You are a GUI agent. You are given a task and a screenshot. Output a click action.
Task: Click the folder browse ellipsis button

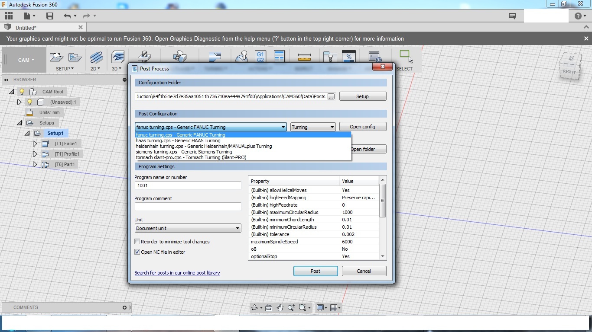[331, 96]
